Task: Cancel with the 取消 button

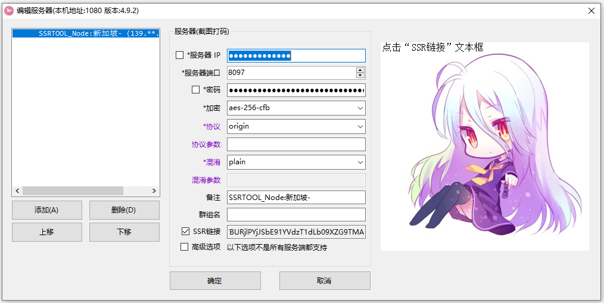Action: pos(325,280)
